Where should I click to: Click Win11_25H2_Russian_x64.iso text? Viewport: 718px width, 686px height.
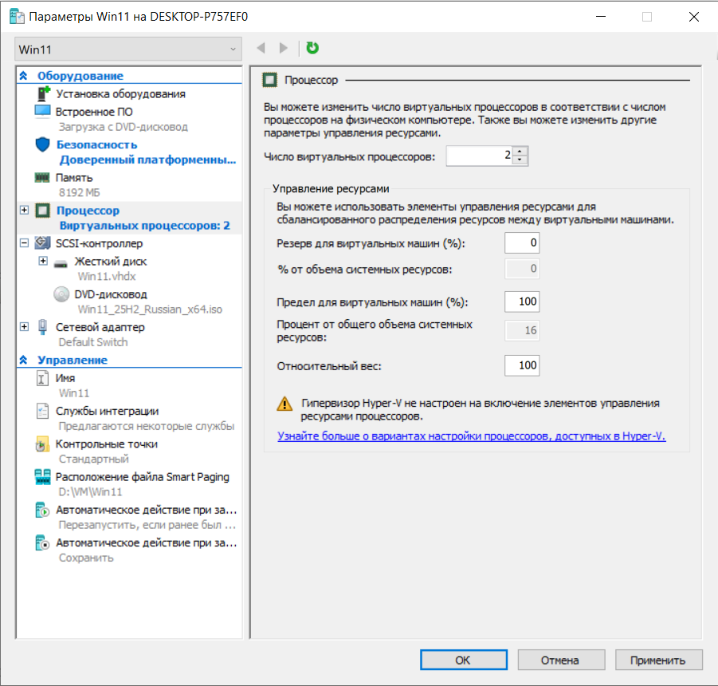[150, 309]
